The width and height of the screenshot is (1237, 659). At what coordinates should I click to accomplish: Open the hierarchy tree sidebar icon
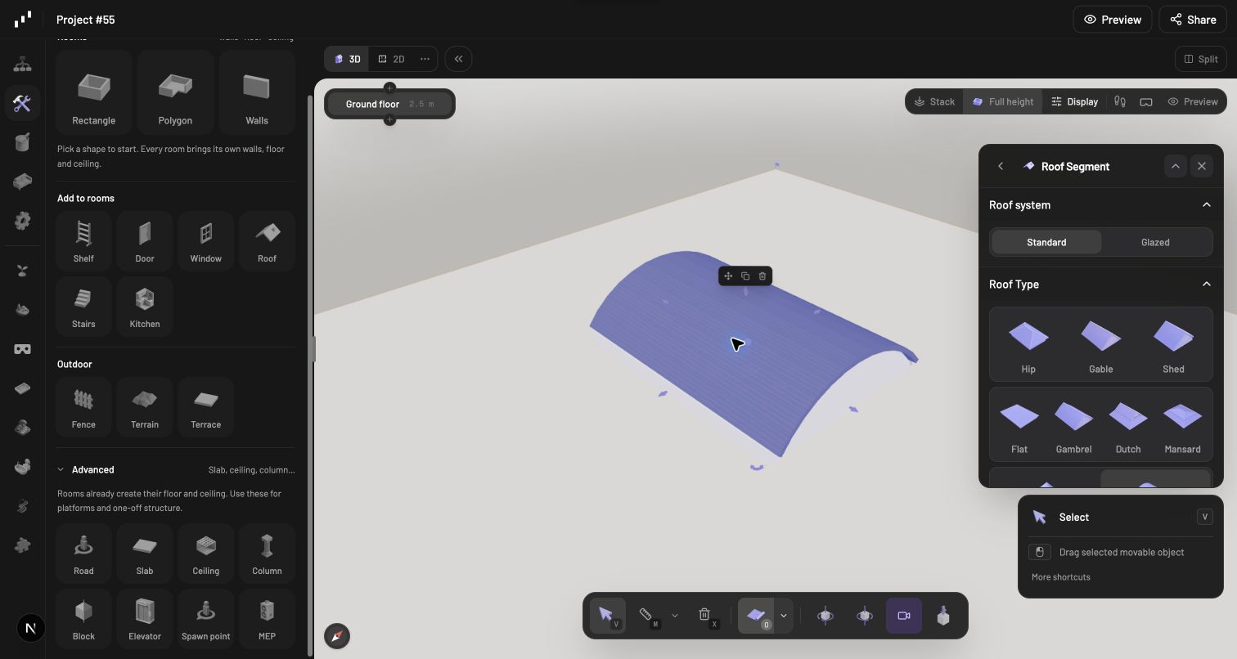(22, 64)
